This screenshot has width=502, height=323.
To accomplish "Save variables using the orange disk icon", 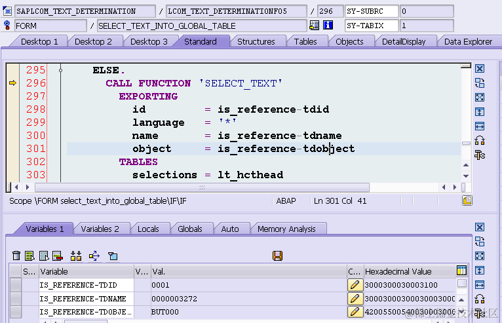I will coord(277,256).
